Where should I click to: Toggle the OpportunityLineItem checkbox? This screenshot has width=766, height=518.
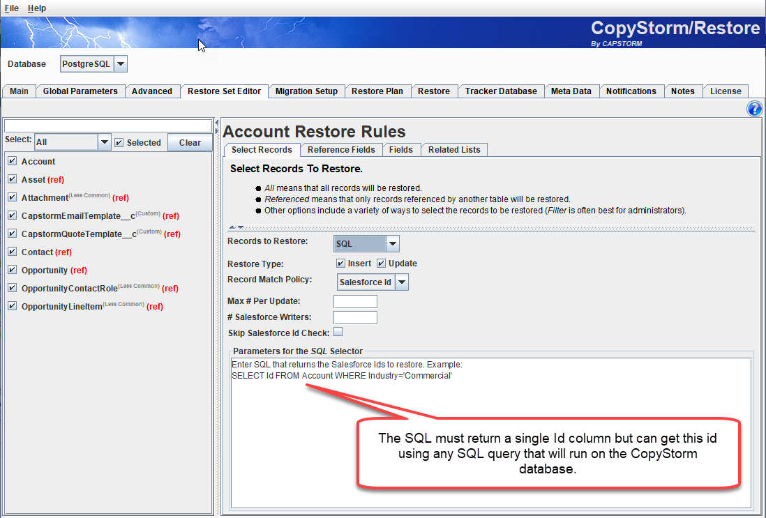click(x=13, y=305)
